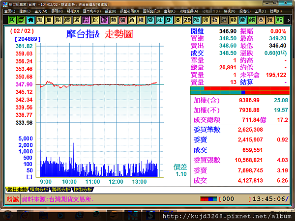The height and width of the screenshot is (221, 295).
Task: Click the green window-layout toolbar icon
Action: [x=21, y=20]
